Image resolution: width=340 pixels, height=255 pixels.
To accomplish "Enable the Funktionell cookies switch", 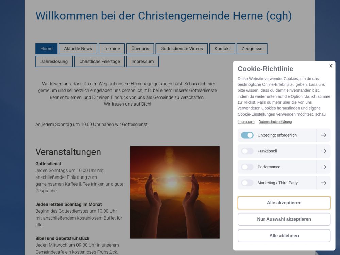I will tap(247, 151).
